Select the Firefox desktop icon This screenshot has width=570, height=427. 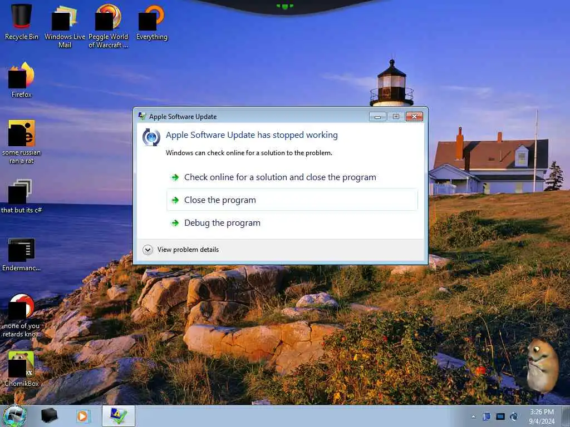tap(22, 80)
